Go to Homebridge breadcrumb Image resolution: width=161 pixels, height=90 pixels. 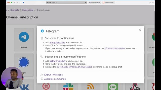tap(28, 10)
